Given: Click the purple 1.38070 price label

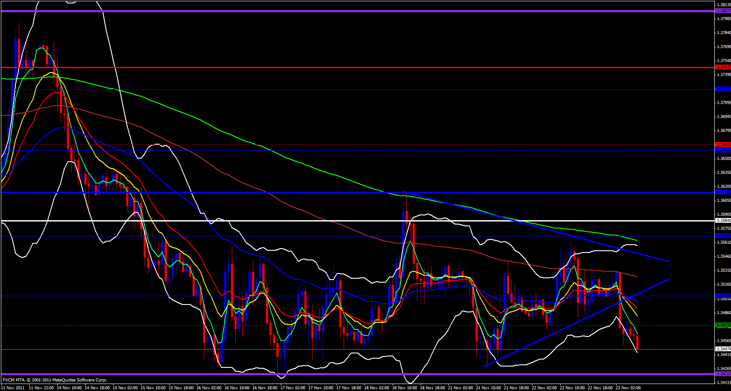Looking at the screenshot, I should [723, 10].
